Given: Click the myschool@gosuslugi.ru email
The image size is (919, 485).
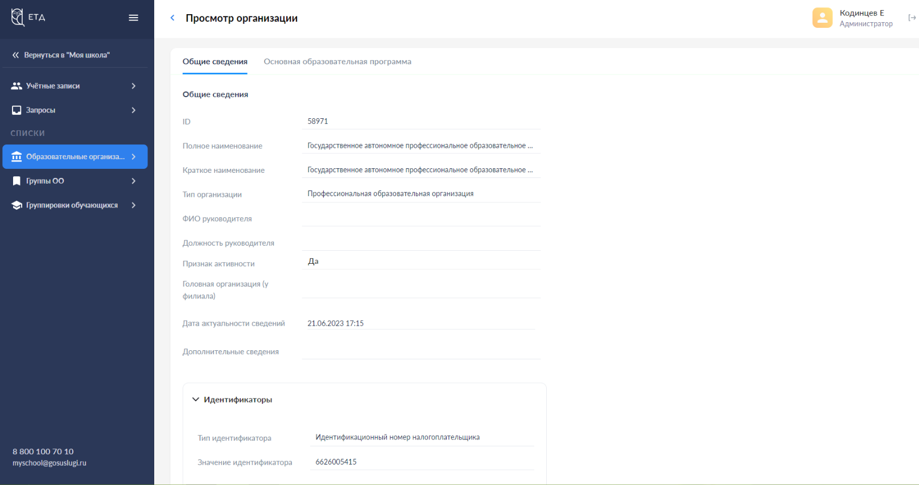Looking at the screenshot, I should [x=50, y=463].
